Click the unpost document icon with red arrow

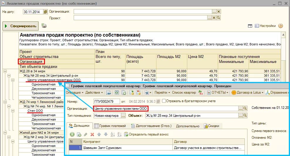click(x=138, y=92)
